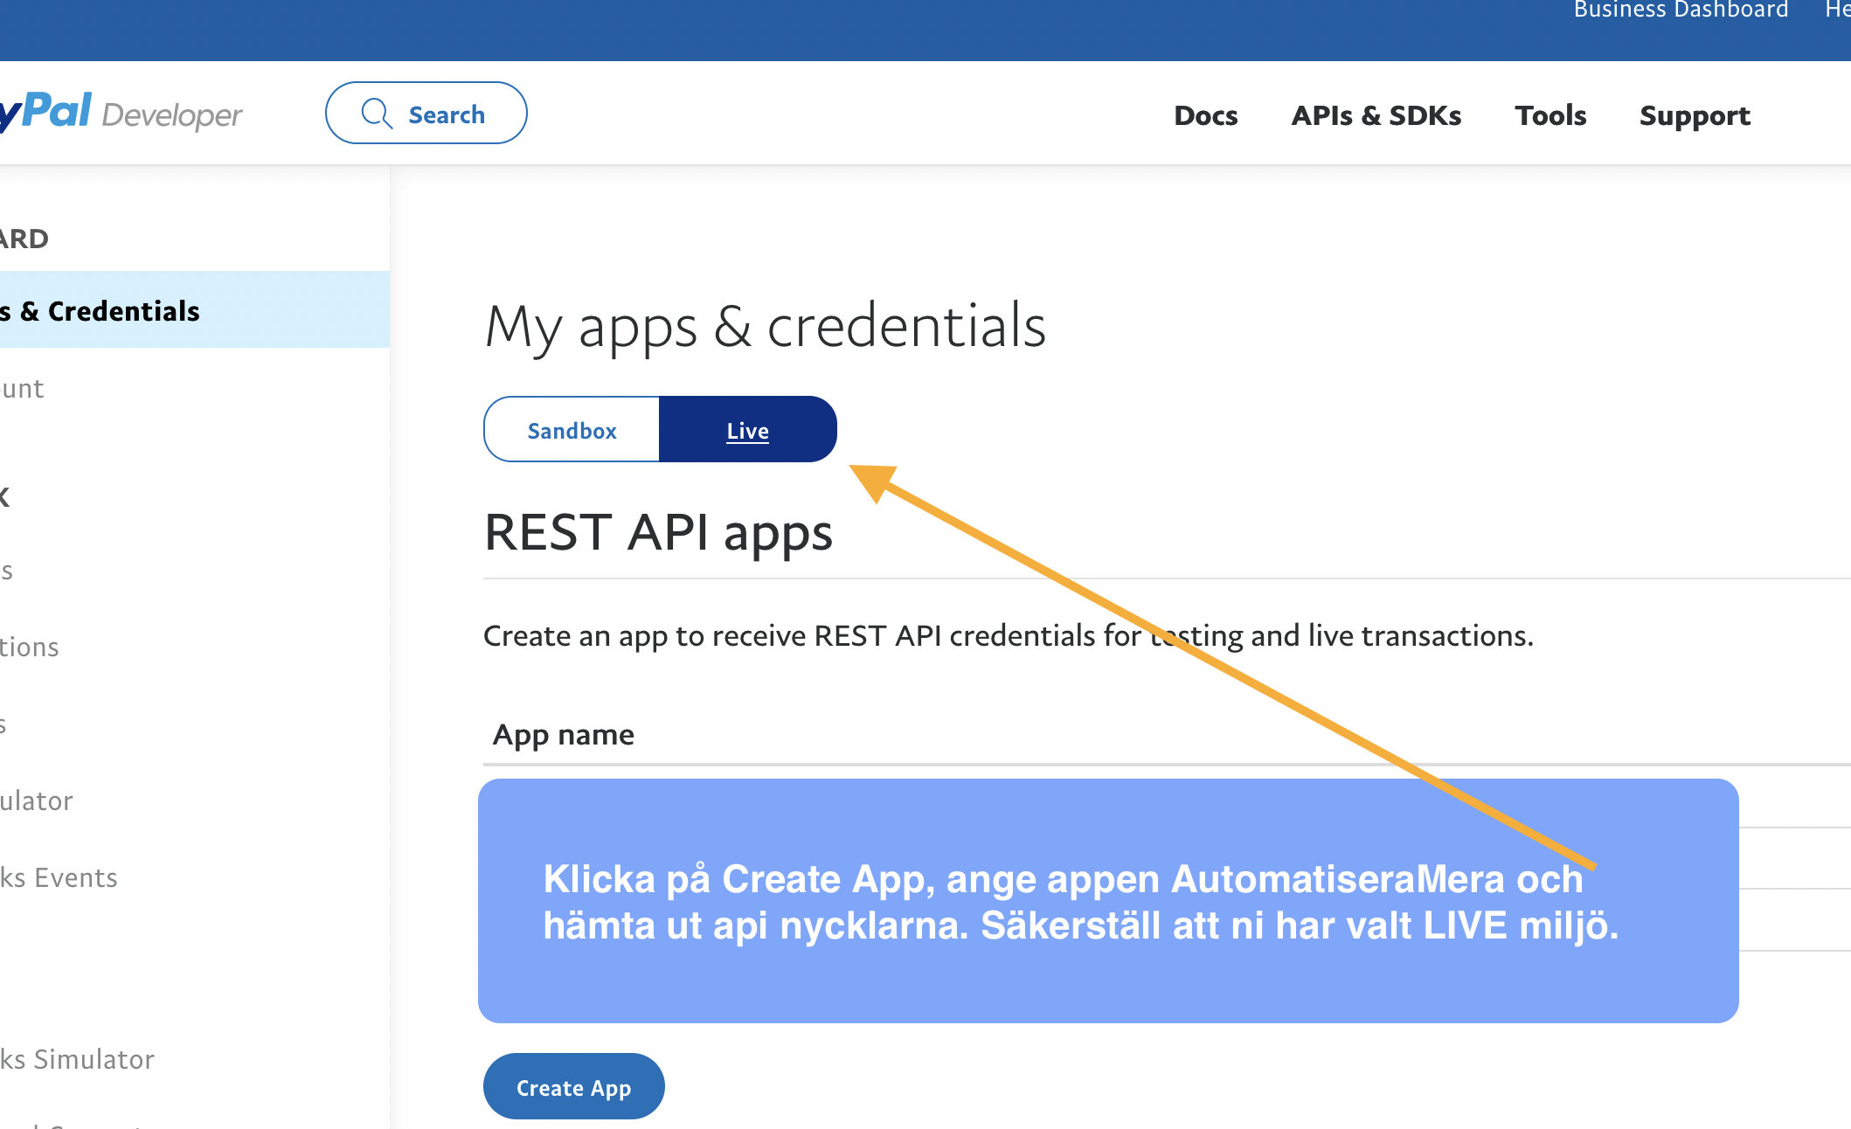Switch to the Sandbox environment
The height and width of the screenshot is (1129, 1851).
pos(572,429)
